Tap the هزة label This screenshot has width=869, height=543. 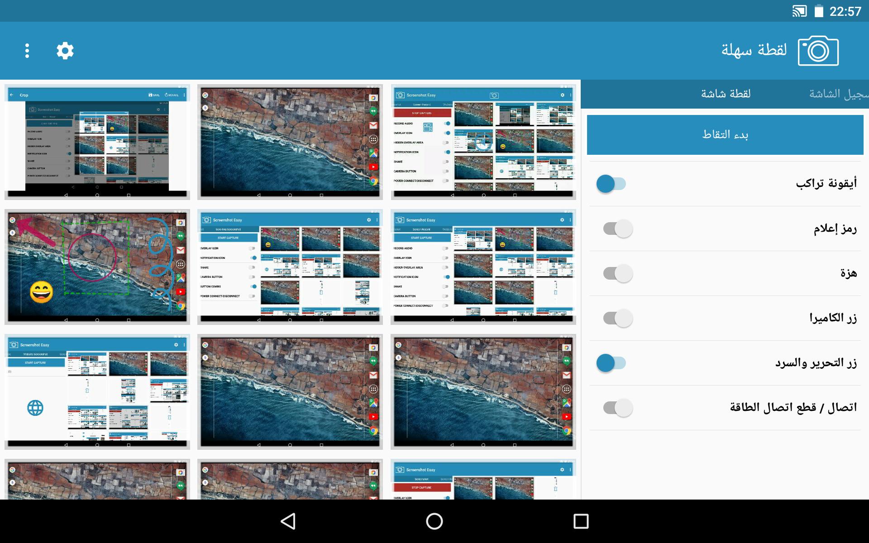pos(849,273)
